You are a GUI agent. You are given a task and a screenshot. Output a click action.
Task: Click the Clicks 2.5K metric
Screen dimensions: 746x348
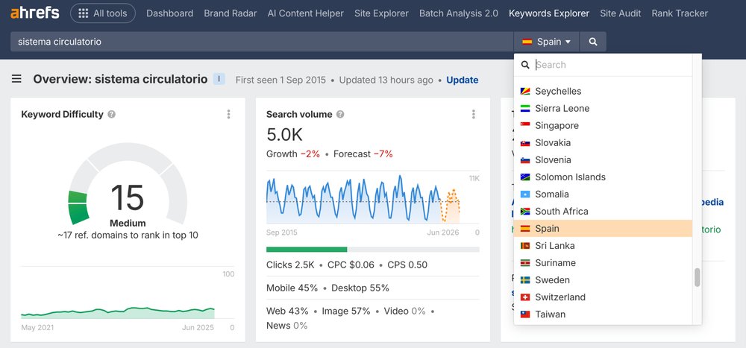point(290,265)
